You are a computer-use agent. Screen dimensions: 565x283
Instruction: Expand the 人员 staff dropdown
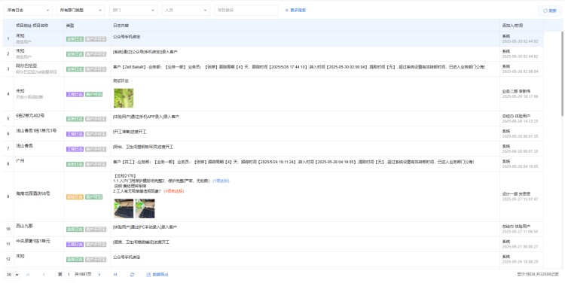click(185, 11)
